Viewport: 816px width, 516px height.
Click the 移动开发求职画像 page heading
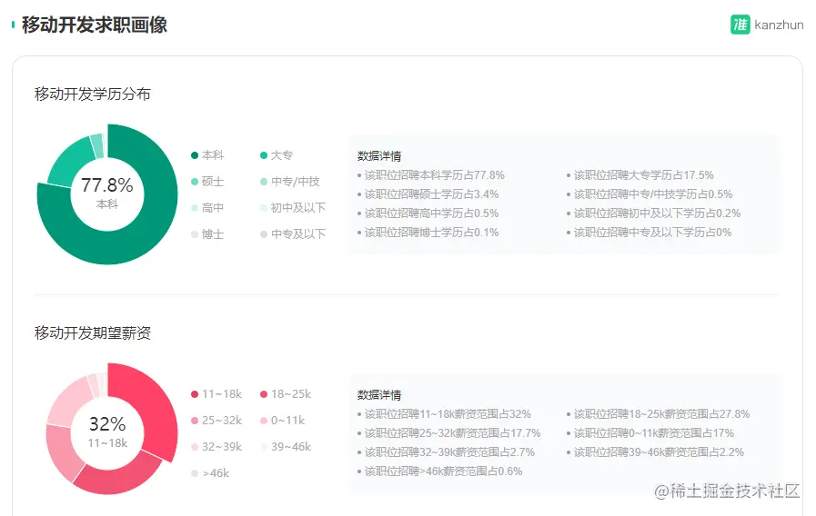95,25
